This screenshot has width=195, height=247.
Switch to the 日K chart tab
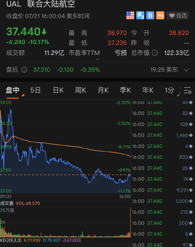click(58, 90)
